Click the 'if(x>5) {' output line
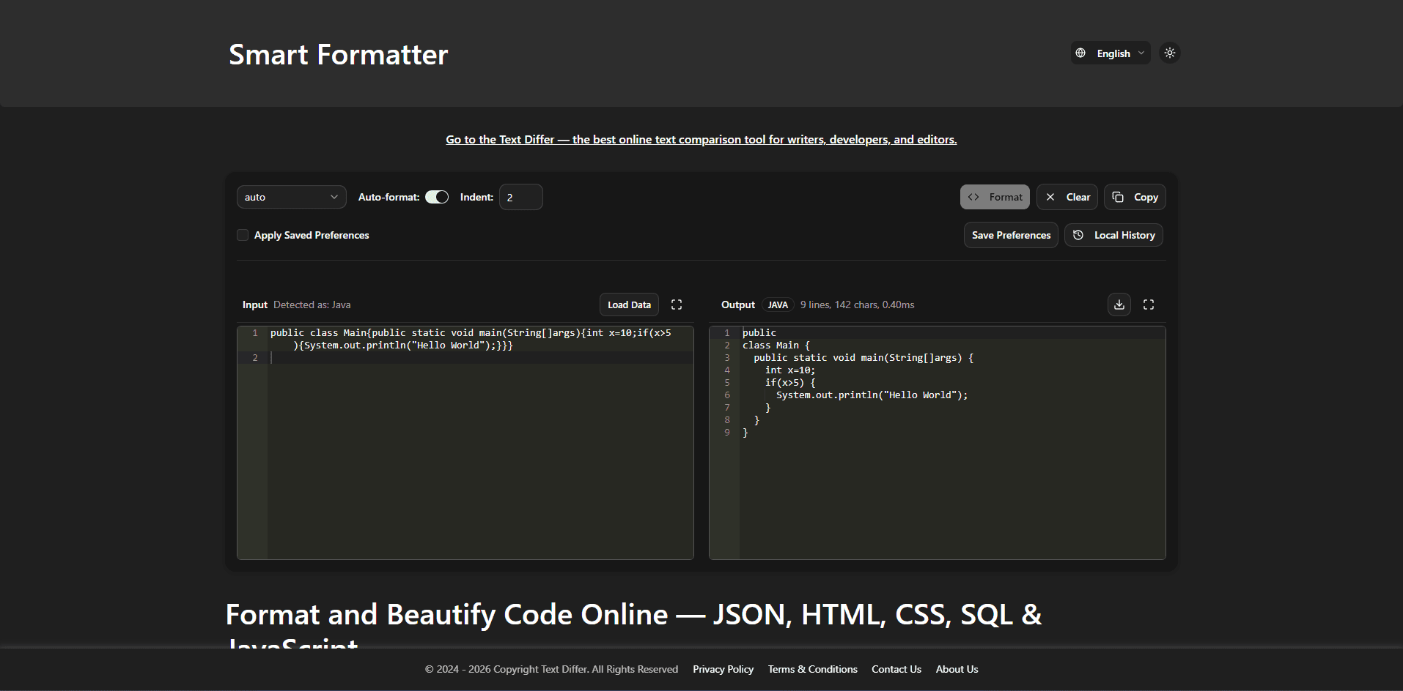Image resolution: width=1403 pixels, height=691 pixels. tap(789, 382)
